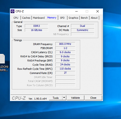
Task: Close the CPU-Z window with X
Action: tap(98, 11)
